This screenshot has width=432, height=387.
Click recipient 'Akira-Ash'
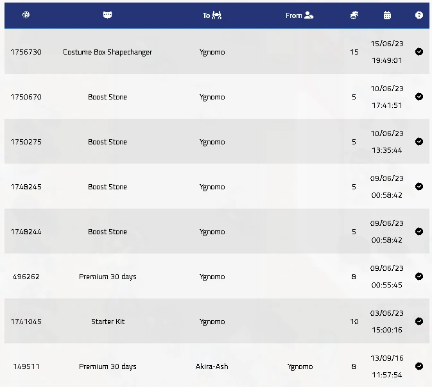(x=212, y=366)
